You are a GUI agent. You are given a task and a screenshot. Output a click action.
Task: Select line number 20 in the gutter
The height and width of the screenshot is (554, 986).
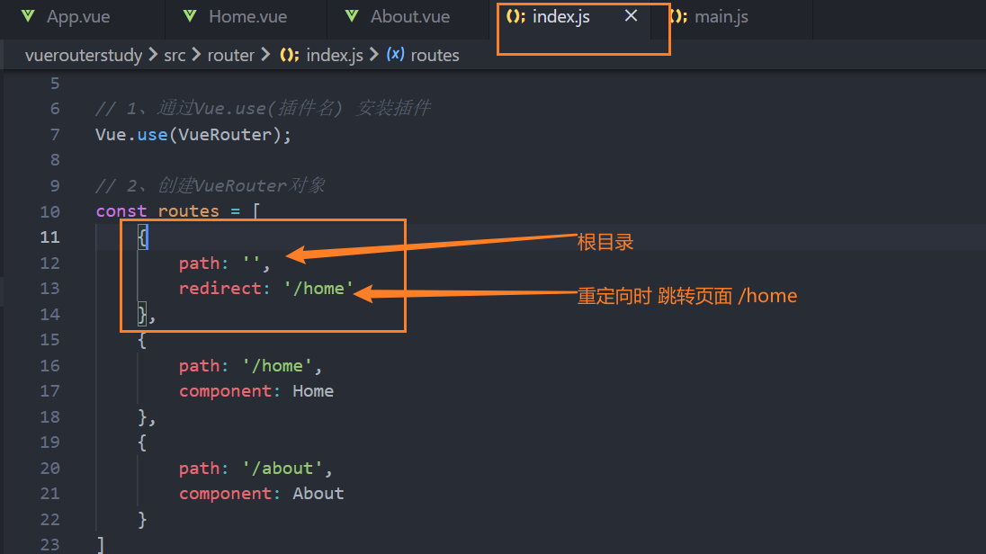coord(49,468)
